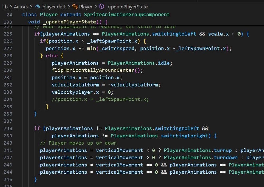Viewport: 264px width, 187px height.
Task: Select 'player.dart' in the breadcrumb
Action: [54, 7]
